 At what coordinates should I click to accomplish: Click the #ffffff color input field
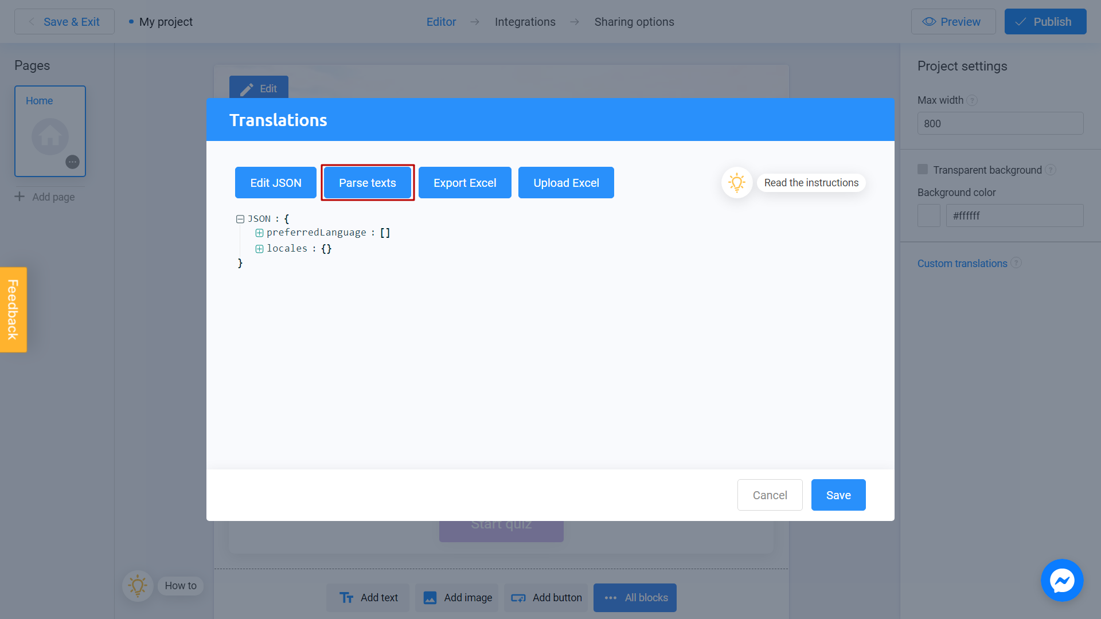1014,216
